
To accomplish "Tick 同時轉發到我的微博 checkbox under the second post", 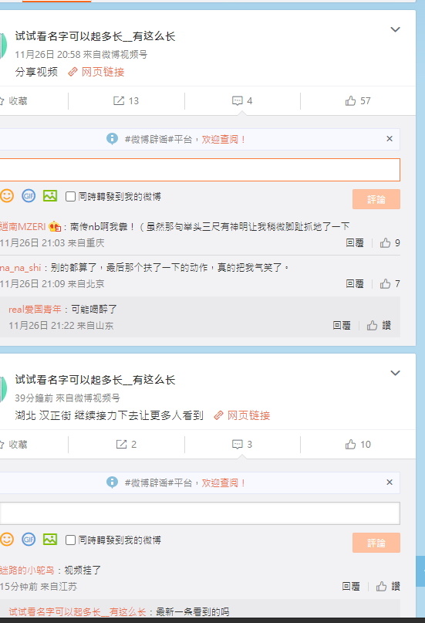I will 70,540.
